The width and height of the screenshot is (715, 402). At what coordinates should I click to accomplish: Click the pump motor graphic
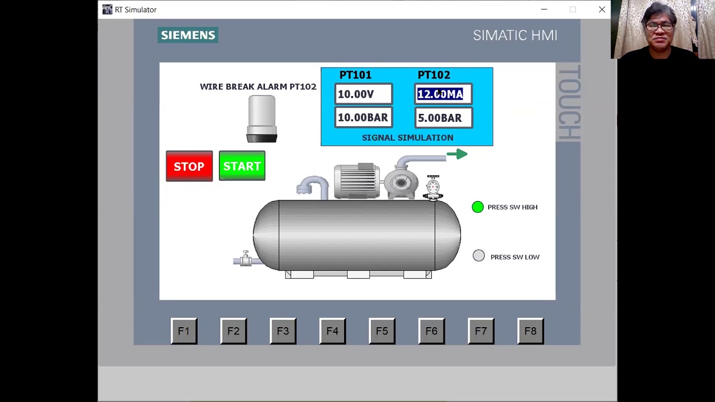357,180
